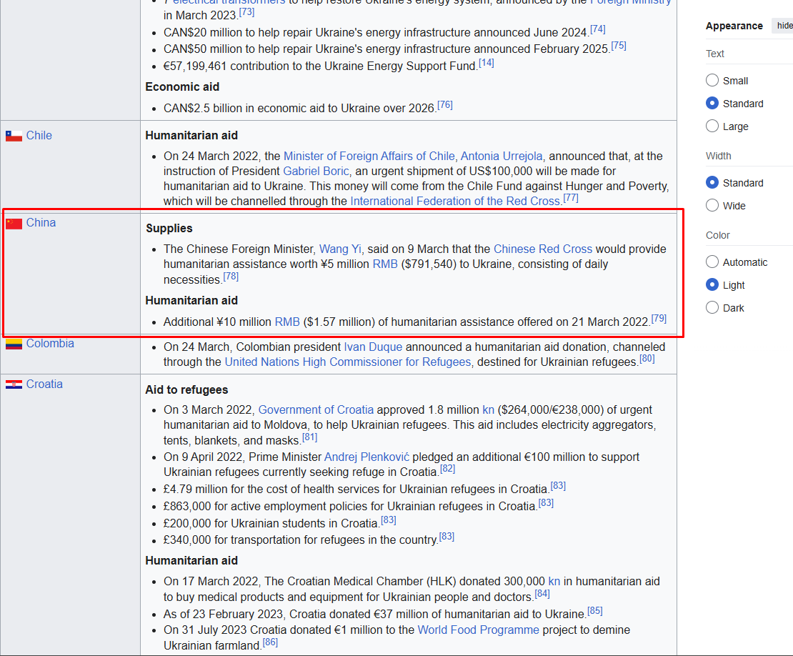Click the Economic aid heading
The image size is (793, 656).
point(183,87)
